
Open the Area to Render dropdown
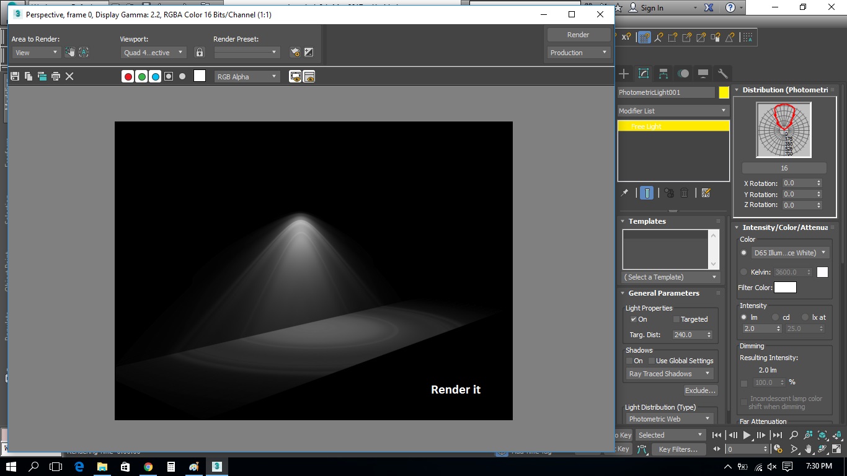pos(36,53)
